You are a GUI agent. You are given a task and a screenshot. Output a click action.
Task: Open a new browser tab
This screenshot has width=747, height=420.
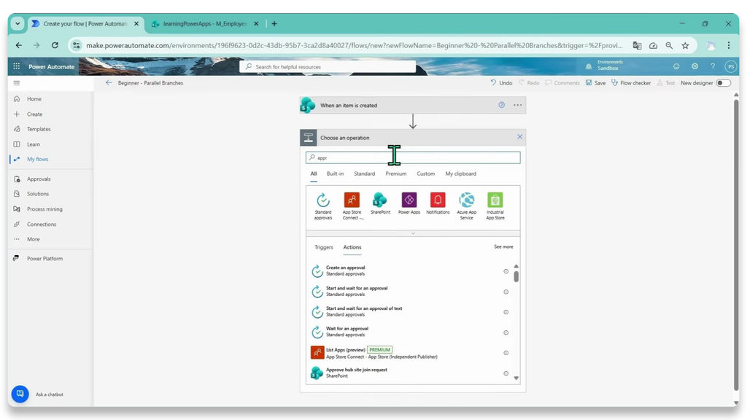pyautogui.click(x=274, y=24)
